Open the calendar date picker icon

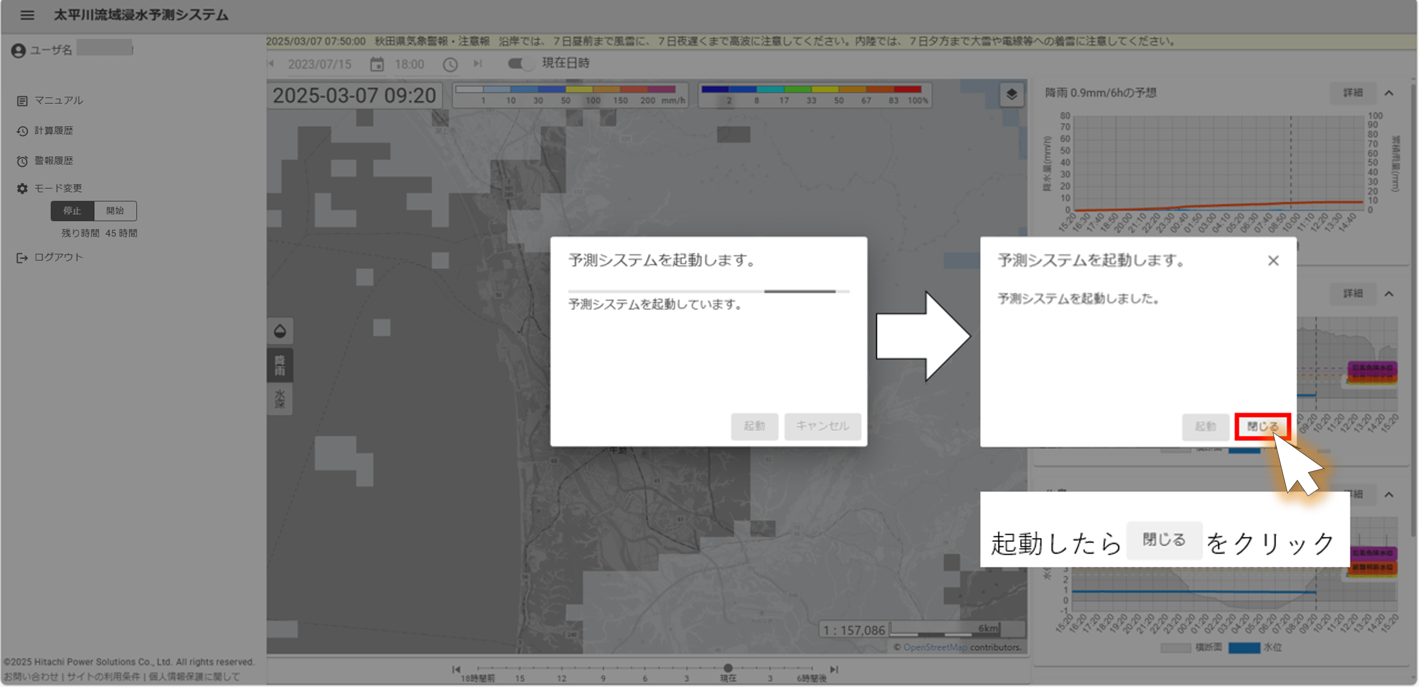(377, 65)
